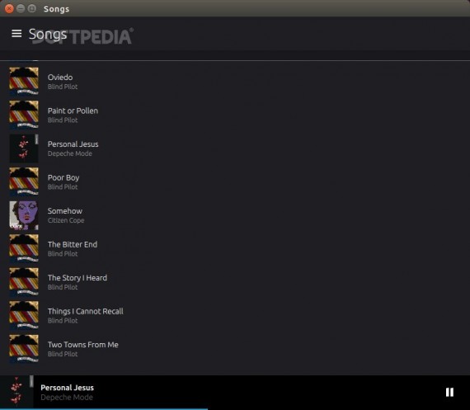The width and height of the screenshot is (470, 410).
Task: Select Things I Cannot Recall song
Action: point(235,315)
